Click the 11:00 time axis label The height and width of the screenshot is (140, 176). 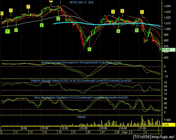pos(143,128)
